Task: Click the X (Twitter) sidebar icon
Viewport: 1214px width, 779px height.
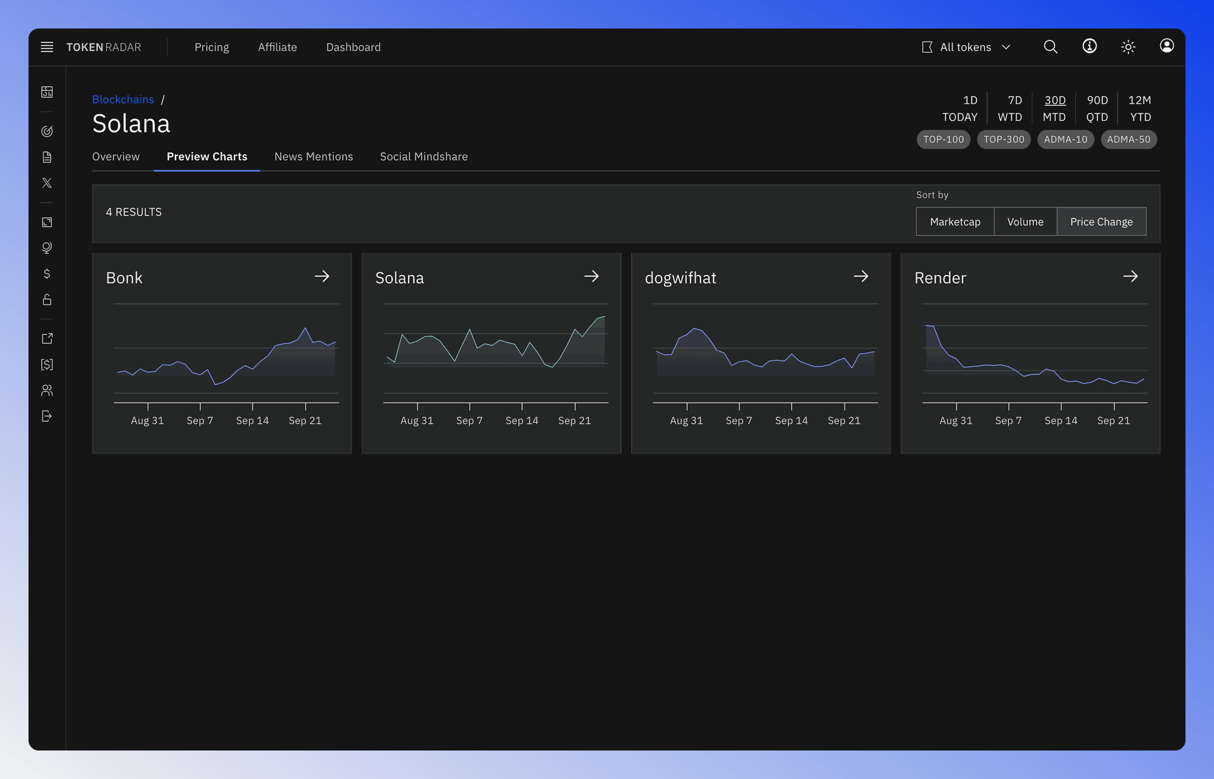Action: pyautogui.click(x=47, y=183)
